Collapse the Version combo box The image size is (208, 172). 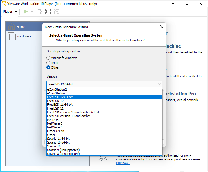[159, 84]
